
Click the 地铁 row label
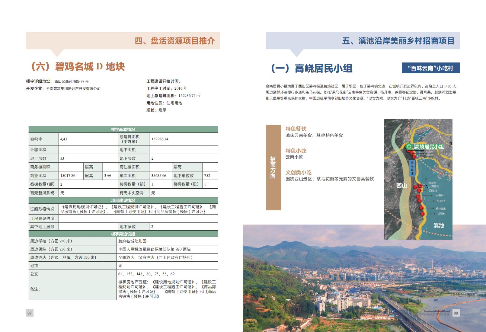pyautogui.click(x=34, y=266)
